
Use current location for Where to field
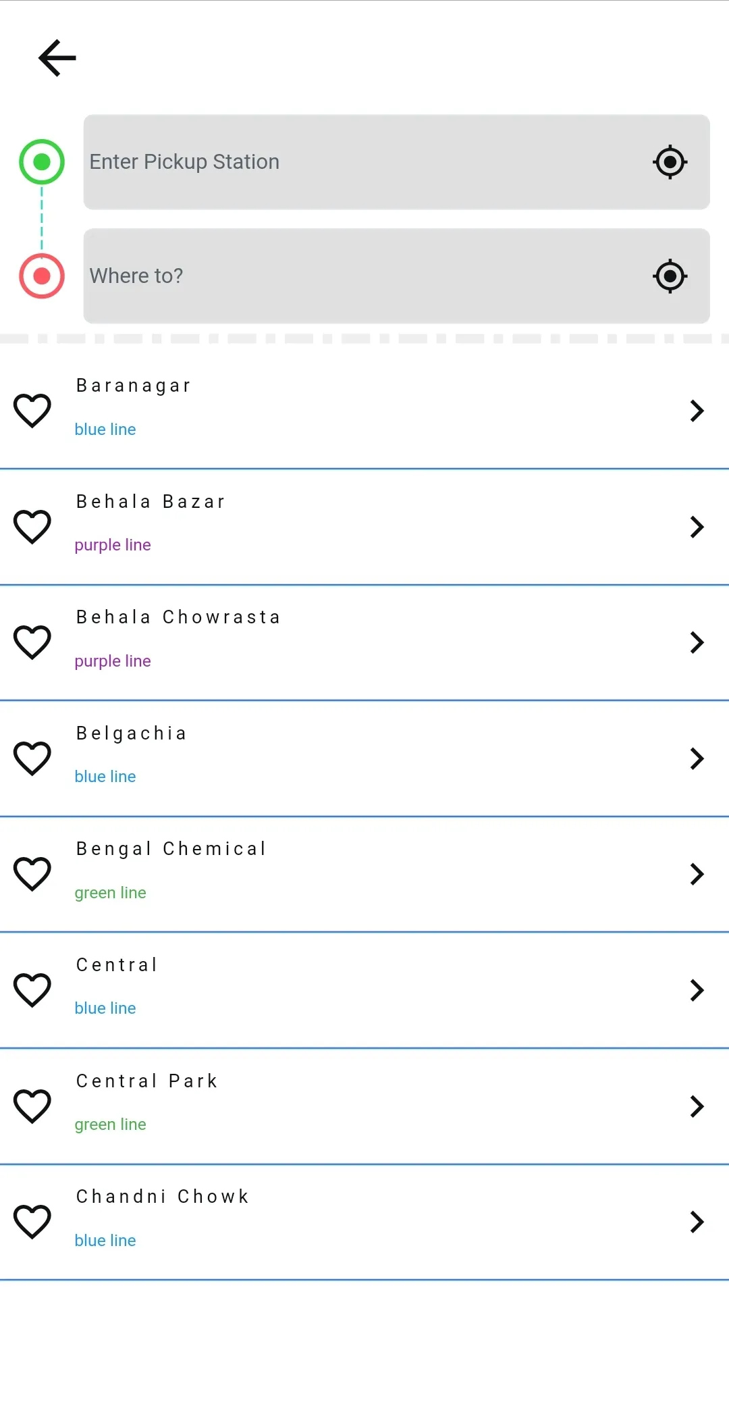coord(670,276)
